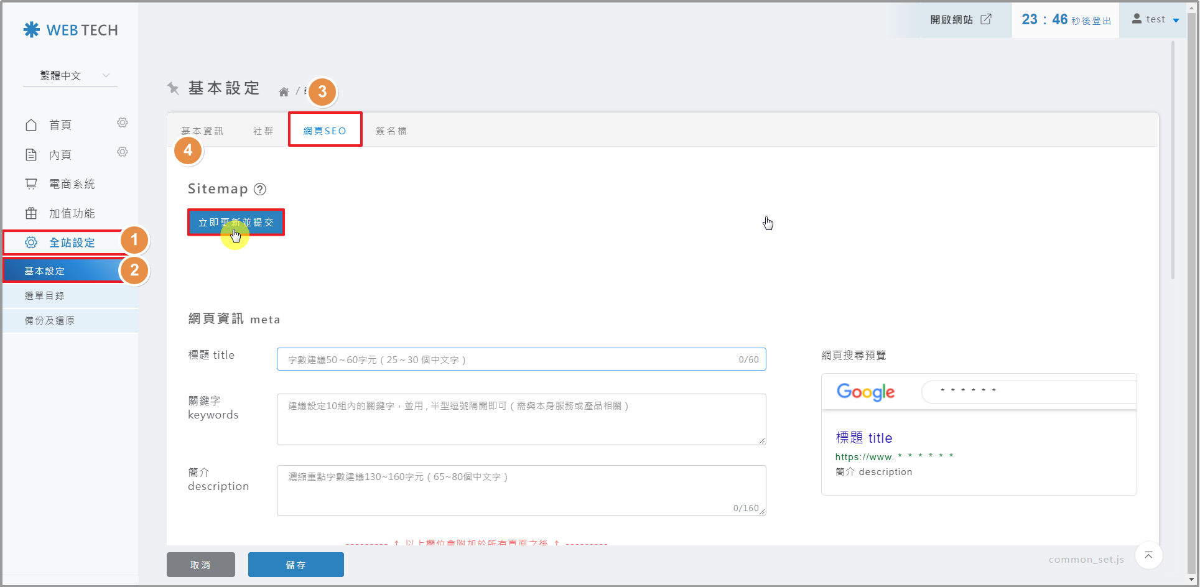Viewport: 1200px width, 587px height.
Task: Open settings gear next to 內頁
Action: (123, 152)
